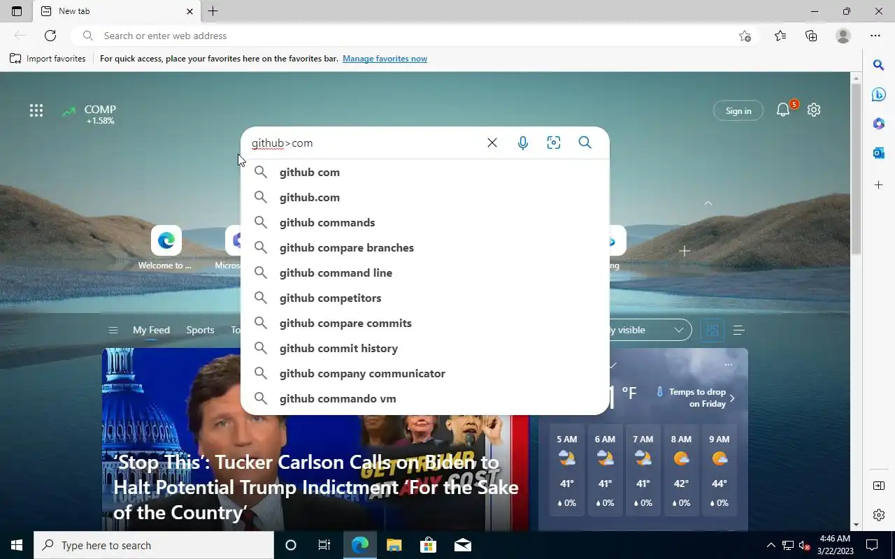Open the Windows Start menu
The height and width of the screenshot is (559, 895).
point(17,545)
